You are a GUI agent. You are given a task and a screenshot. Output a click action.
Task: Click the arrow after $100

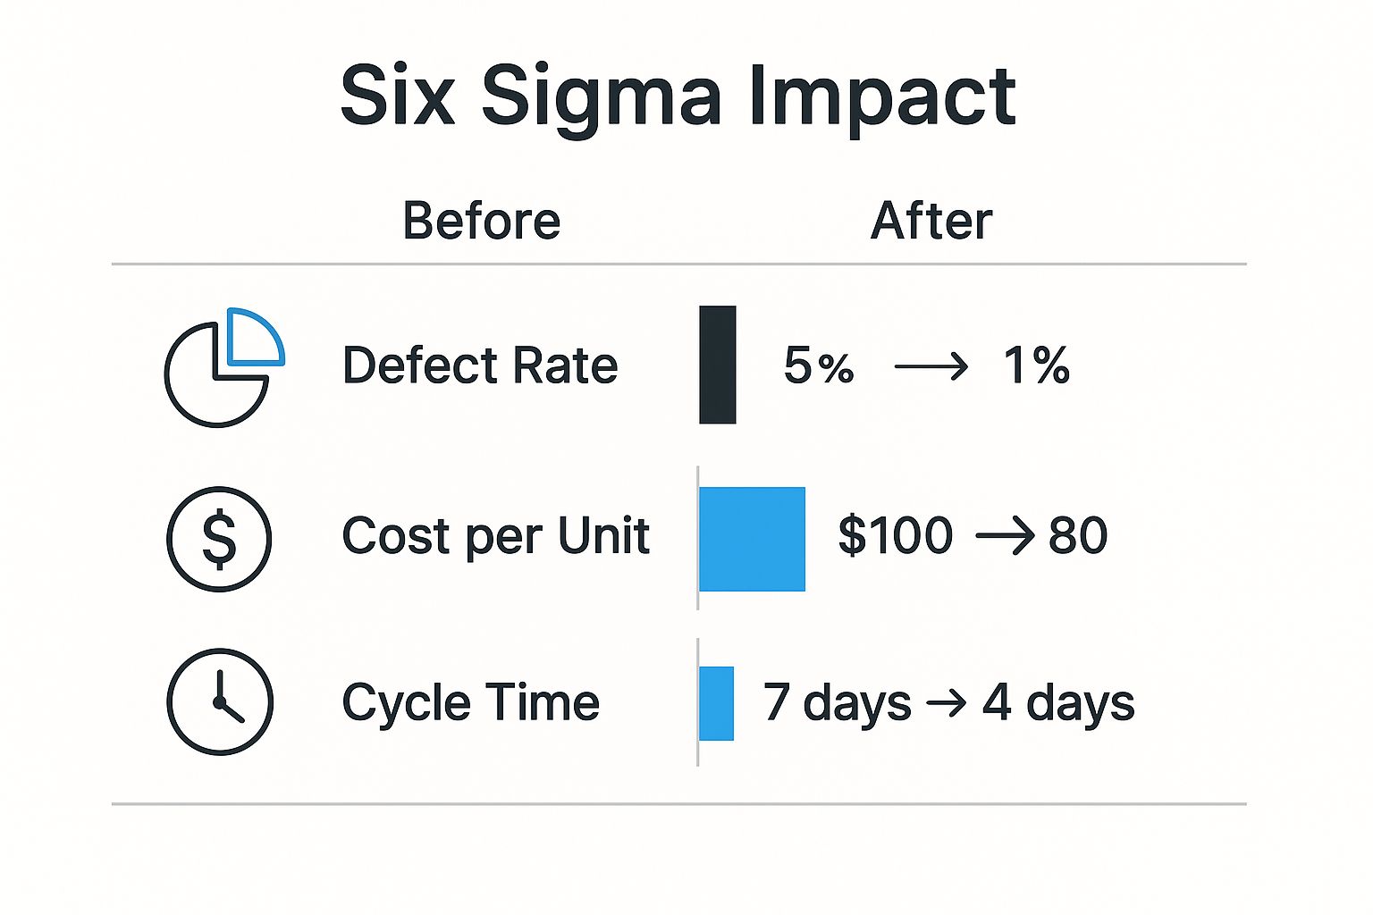[x=1005, y=537]
